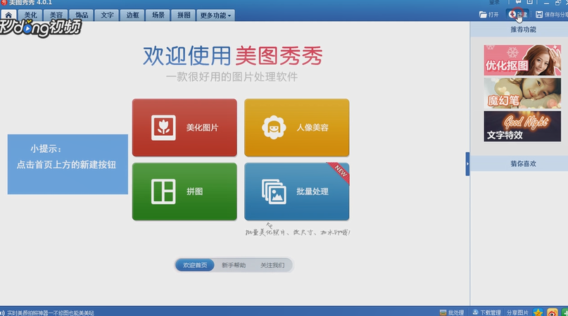Open the 人像美容 orange tile
Screen dimensions: 568x316
297,127
